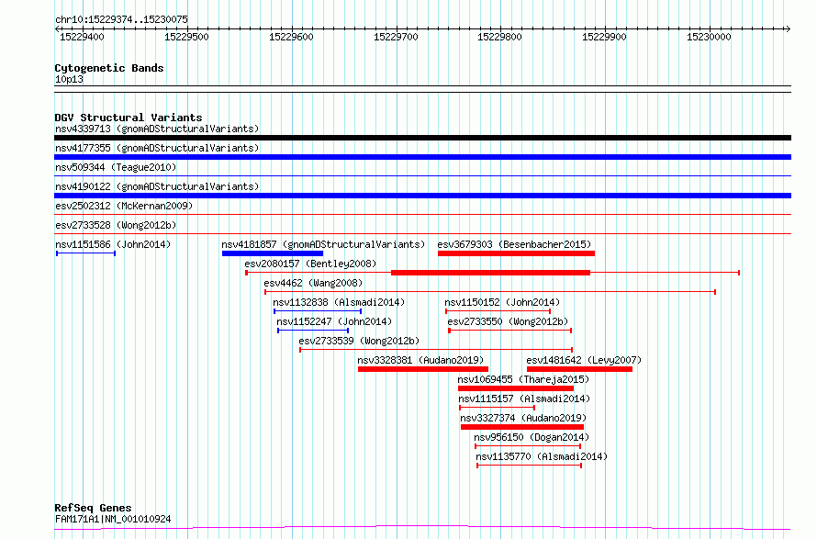Image resolution: width=817 pixels, height=539 pixels.
Task: Click the thick red esv2080157 variant bar
Action: point(490,273)
